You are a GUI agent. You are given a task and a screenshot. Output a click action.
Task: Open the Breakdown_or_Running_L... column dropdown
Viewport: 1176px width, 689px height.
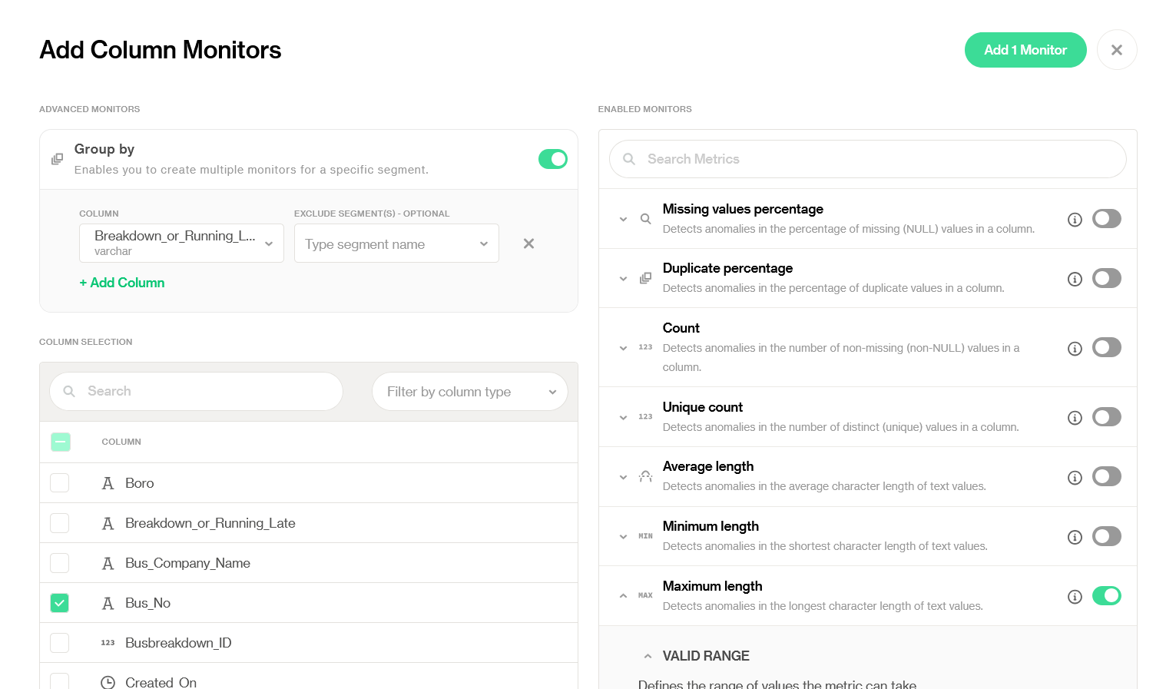coord(181,243)
